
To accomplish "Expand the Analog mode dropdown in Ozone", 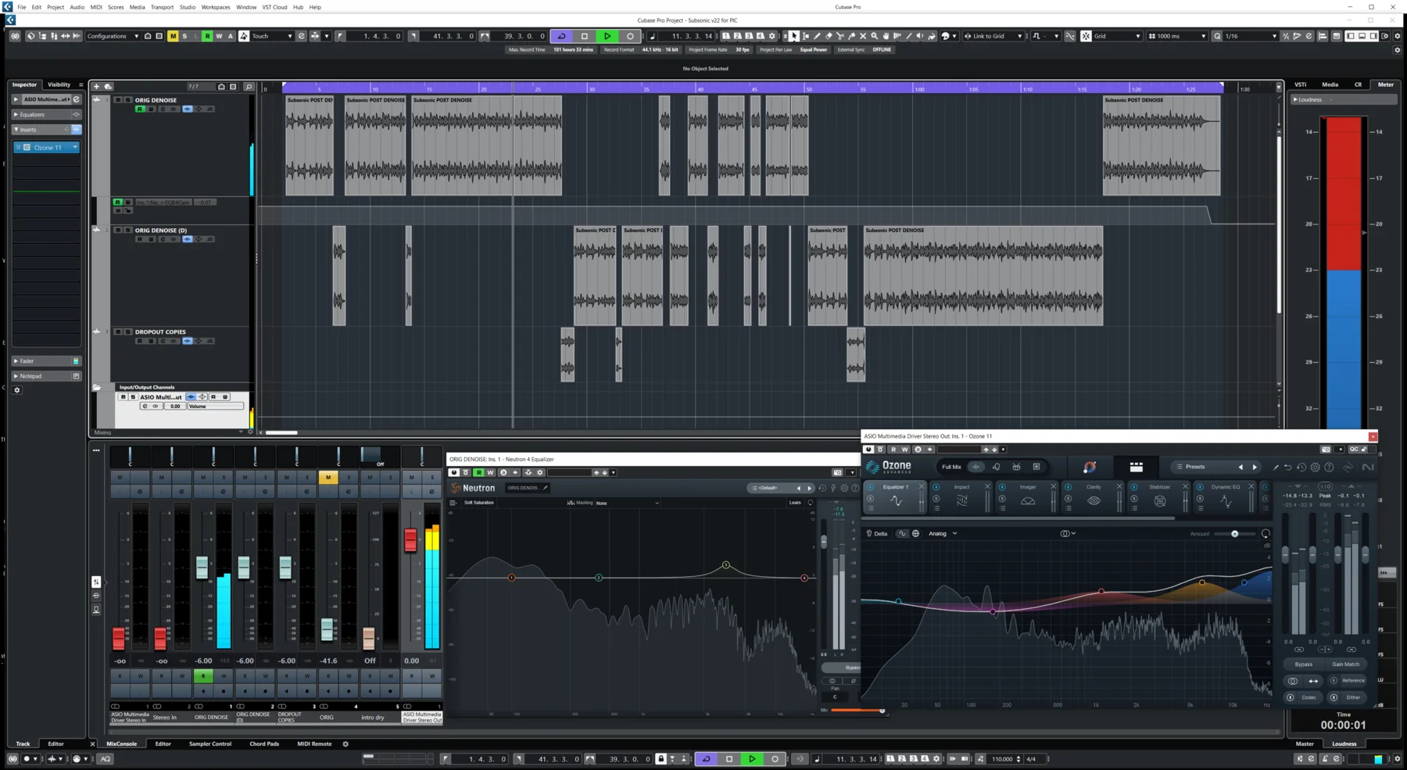I will [x=943, y=533].
